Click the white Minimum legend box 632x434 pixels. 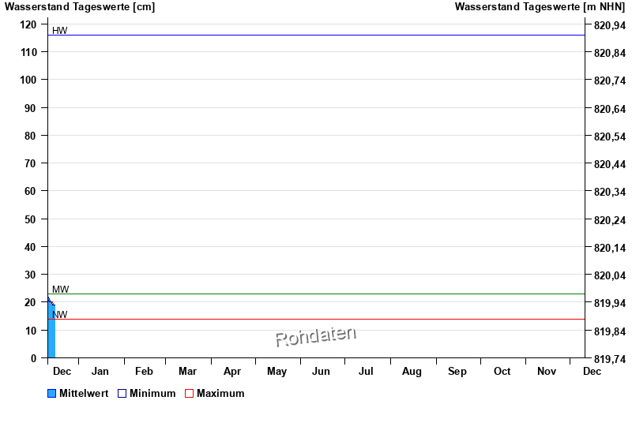tap(122, 394)
